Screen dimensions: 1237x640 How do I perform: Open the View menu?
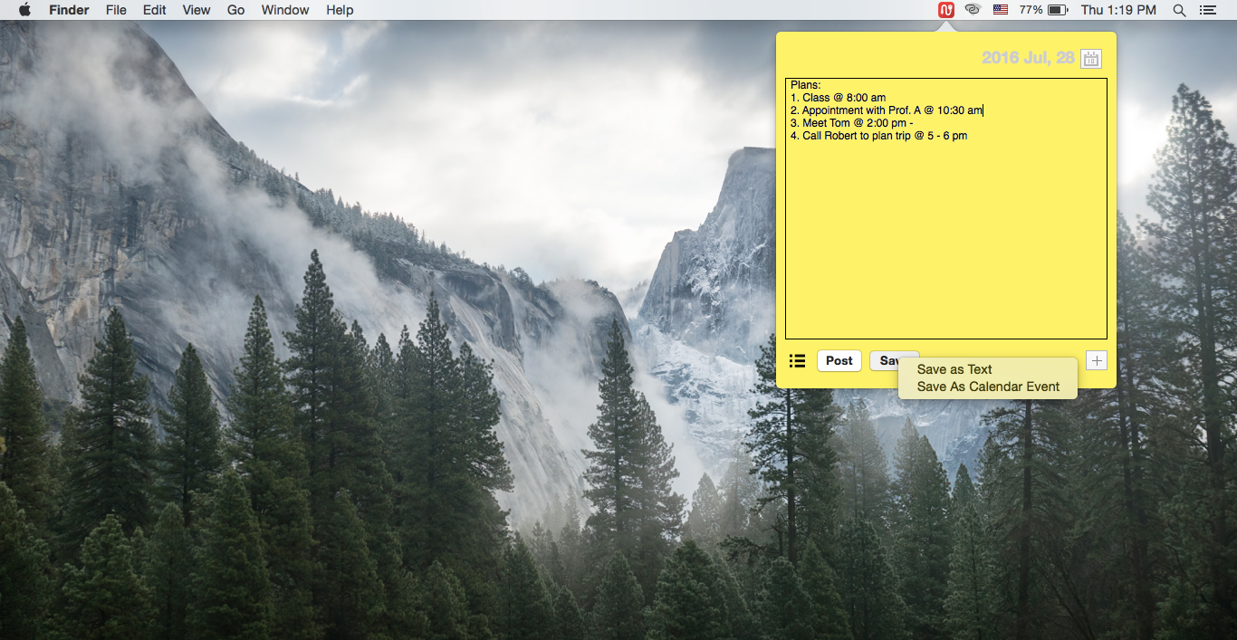click(x=197, y=10)
